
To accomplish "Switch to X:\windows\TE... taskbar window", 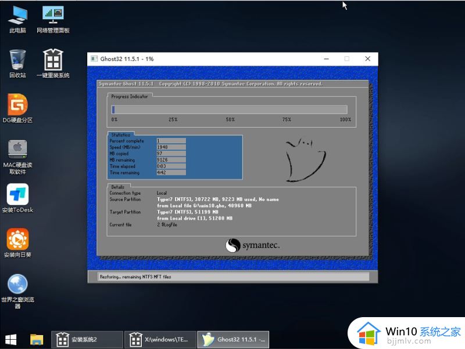I will point(160,340).
